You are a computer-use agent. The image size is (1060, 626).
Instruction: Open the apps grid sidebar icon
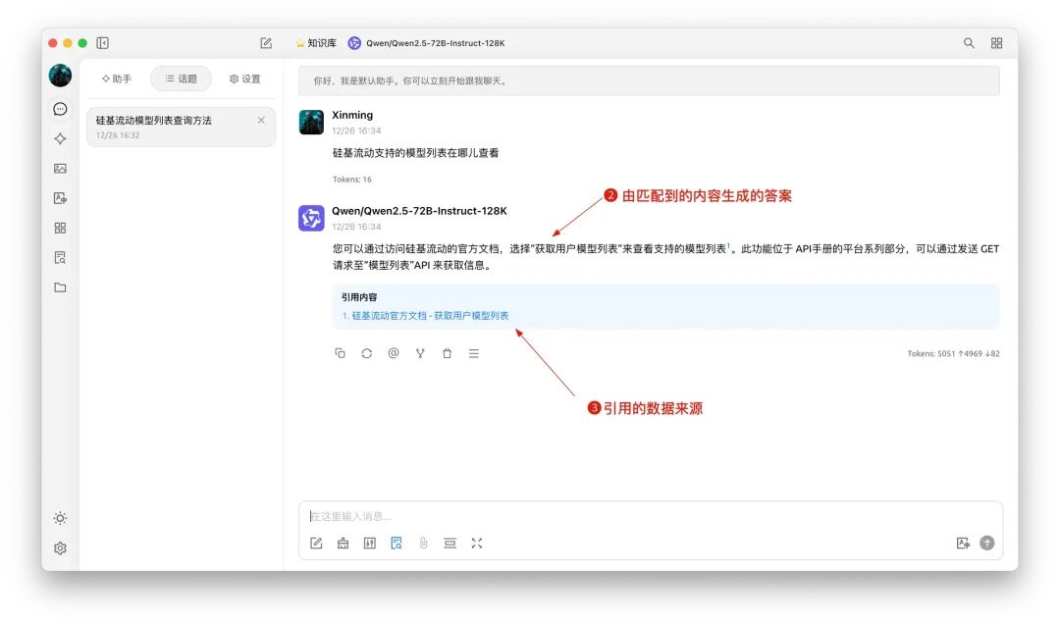(x=60, y=228)
